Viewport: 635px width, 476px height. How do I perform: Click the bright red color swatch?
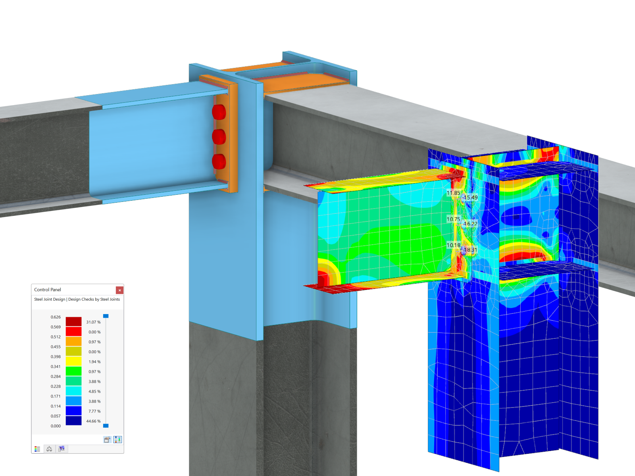(73, 332)
